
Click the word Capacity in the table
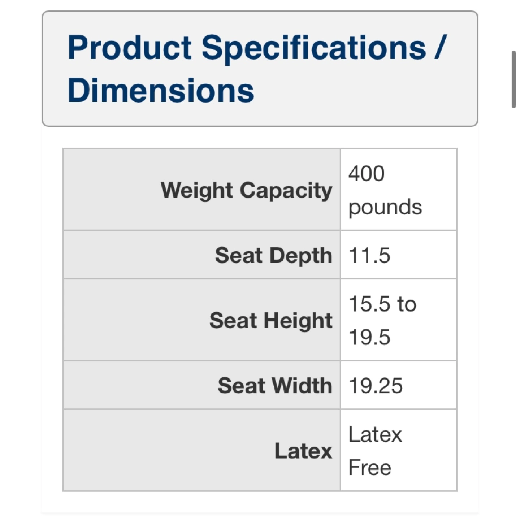[286, 190]
